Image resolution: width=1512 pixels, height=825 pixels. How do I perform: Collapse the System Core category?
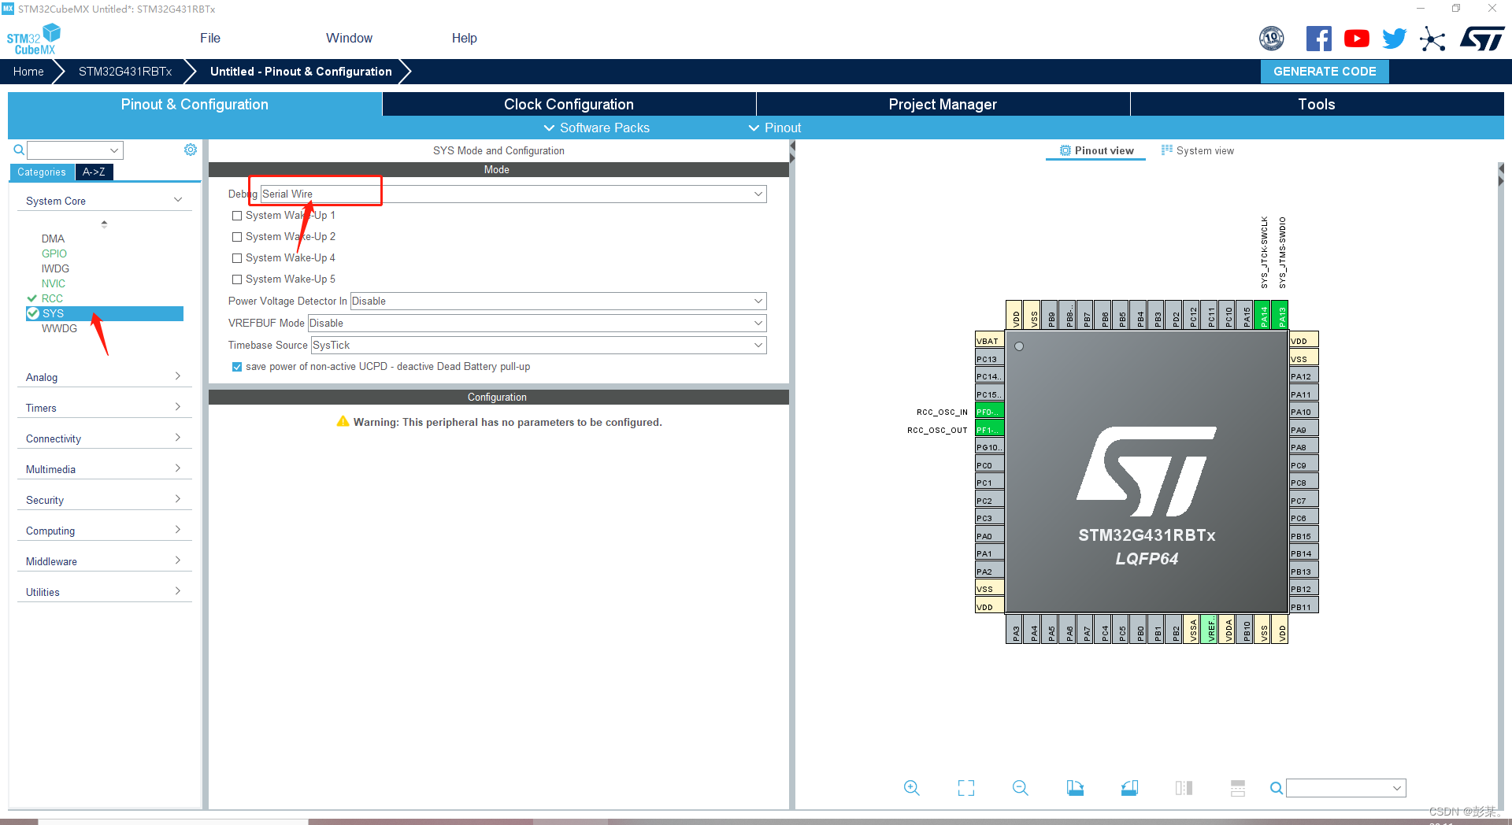(x=104, y=201)
